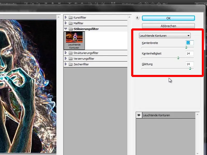The image size is (207, 155).
Task: Click the Kantenhelligkeit slider handle
Action: coord(178,58)
